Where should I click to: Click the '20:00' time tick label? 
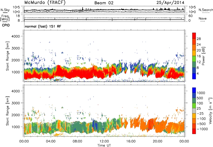coord(158,141)
